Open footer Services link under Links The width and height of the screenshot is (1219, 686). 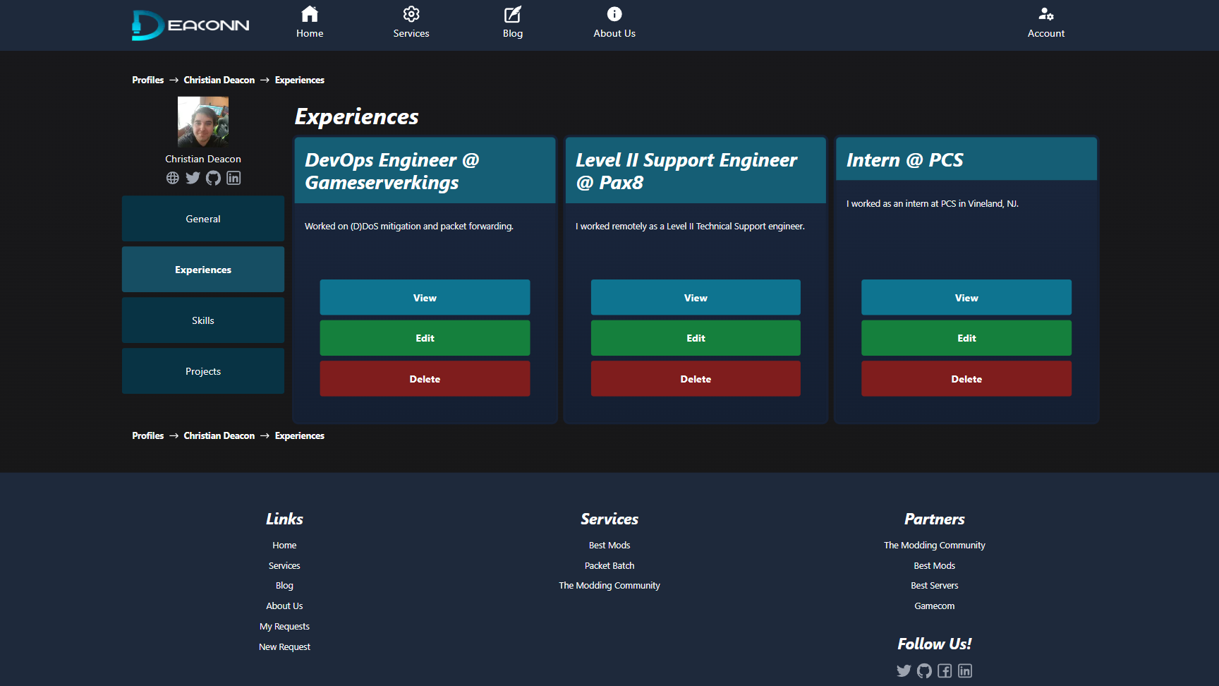coord(284,566)
